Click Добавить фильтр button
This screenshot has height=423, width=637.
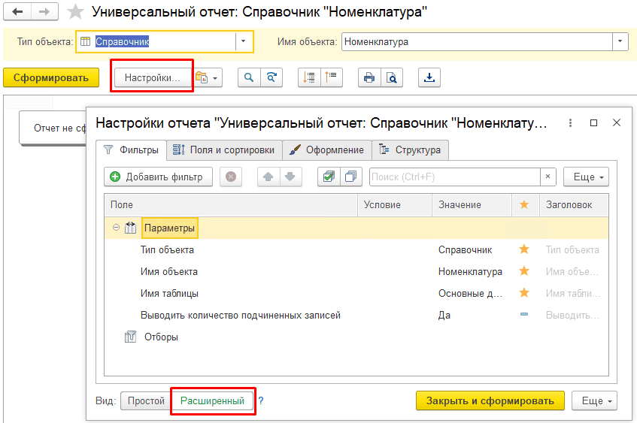(159, 177)
